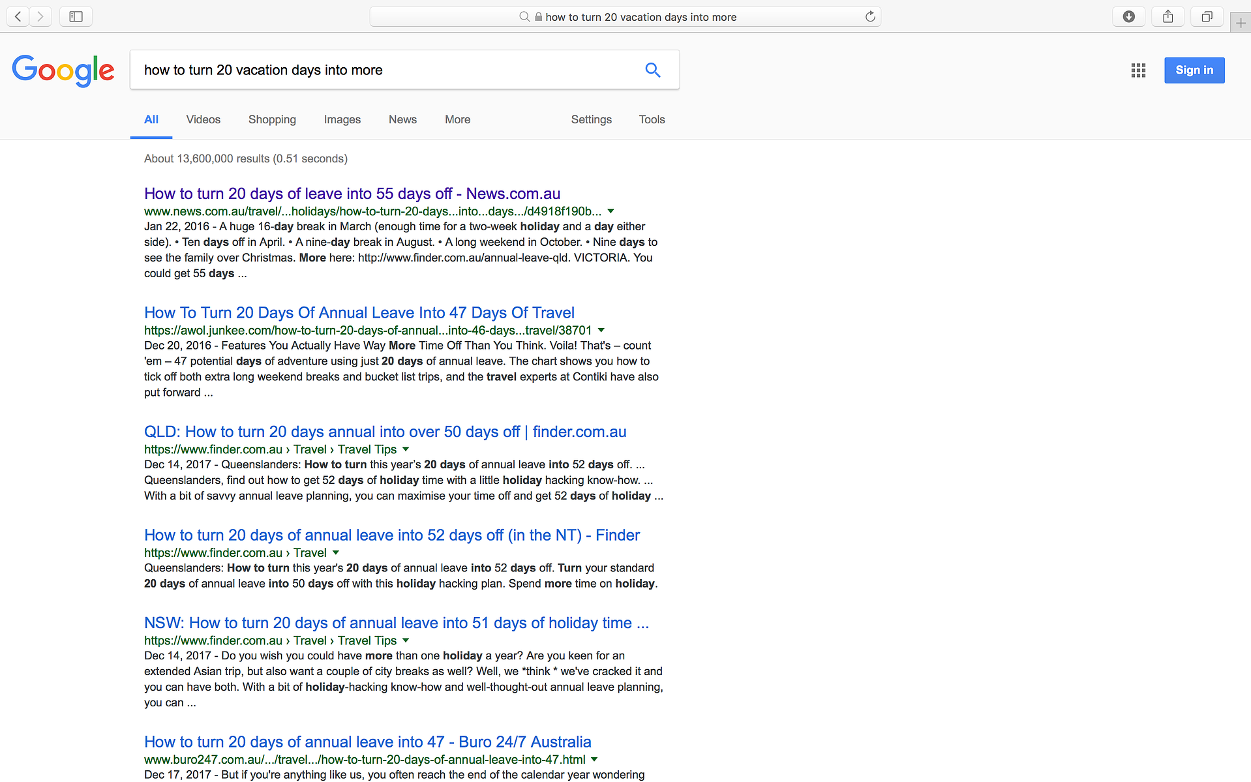This screenshot has height=782, width=1251.
Task: Open the Buro 24/7 Australia result
Action: tap(368, 742)
